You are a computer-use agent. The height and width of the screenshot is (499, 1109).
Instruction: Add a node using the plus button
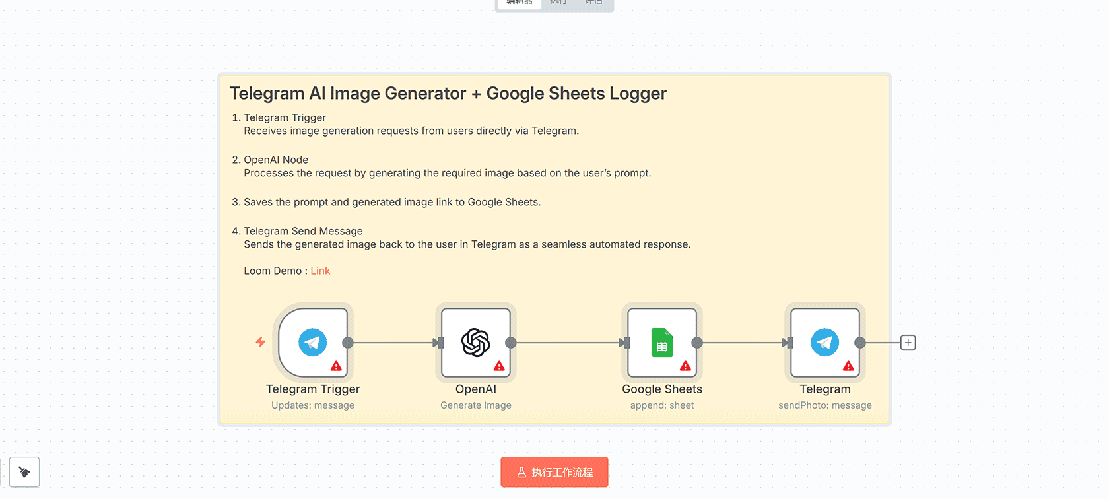click(908, 343)
